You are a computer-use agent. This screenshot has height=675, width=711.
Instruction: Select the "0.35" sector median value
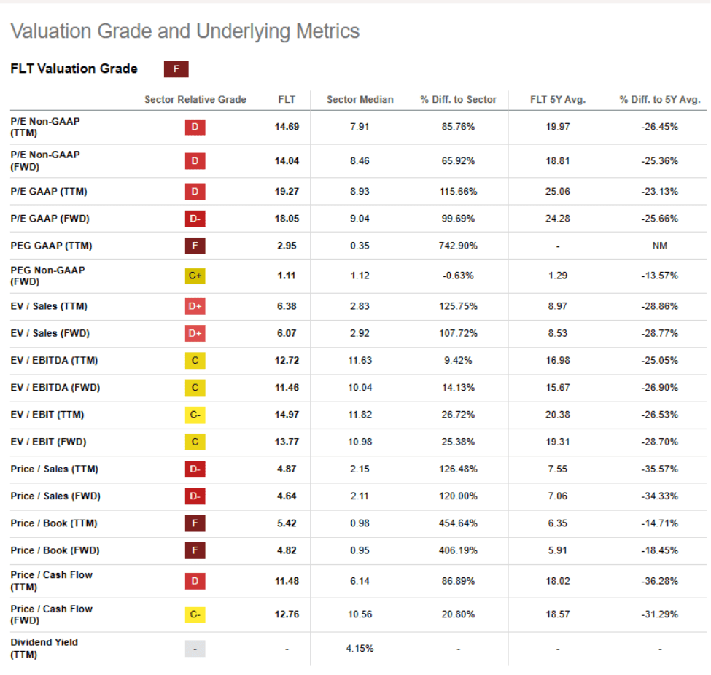360,246
